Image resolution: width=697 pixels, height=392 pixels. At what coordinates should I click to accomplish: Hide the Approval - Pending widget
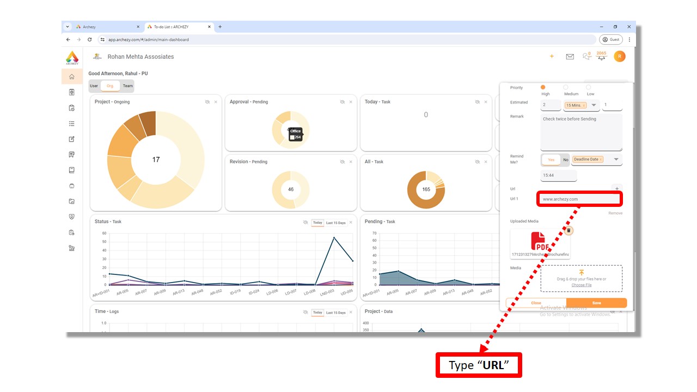[x=343, y=102]
